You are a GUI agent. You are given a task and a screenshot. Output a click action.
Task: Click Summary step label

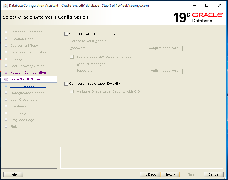click(x=18, y=113)
